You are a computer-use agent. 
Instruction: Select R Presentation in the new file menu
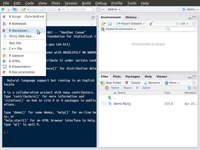(x=23, y=67)
